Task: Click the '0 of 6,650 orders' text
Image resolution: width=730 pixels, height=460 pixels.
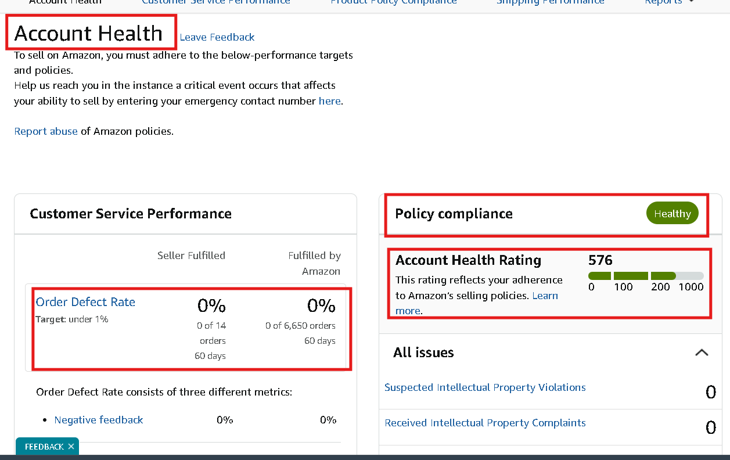Action: [300, 326]
